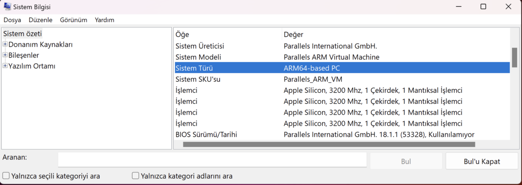Select the Sistem Modeli row
Screen dimensions: 522x185
(x=342, y=57)
